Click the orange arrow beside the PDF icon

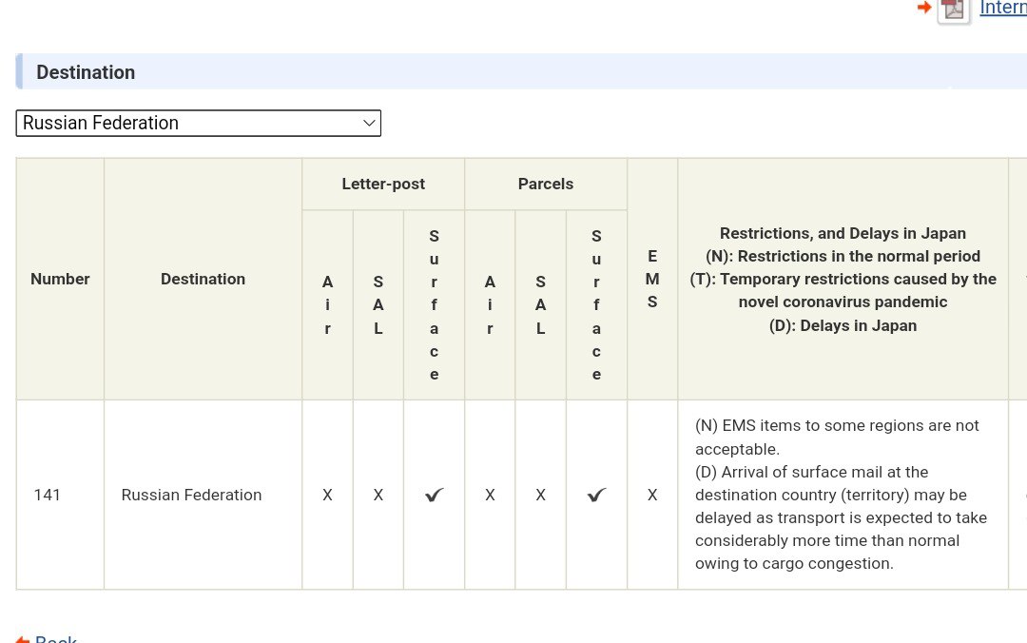924,8
